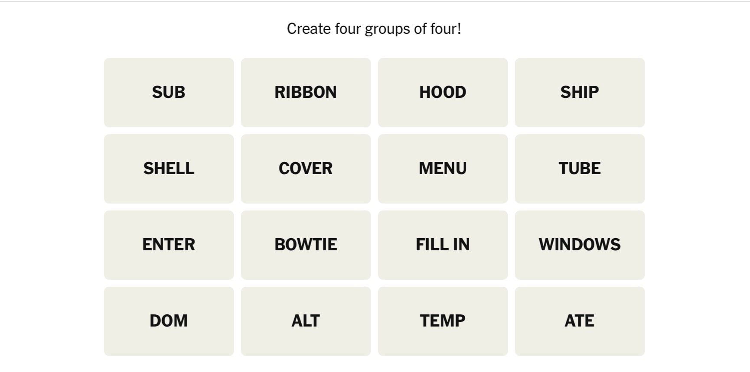This screenshot has height=372, width=750.
Task: Select the SUB word tile
Action: pyautogui.click(x=169, y=92)
